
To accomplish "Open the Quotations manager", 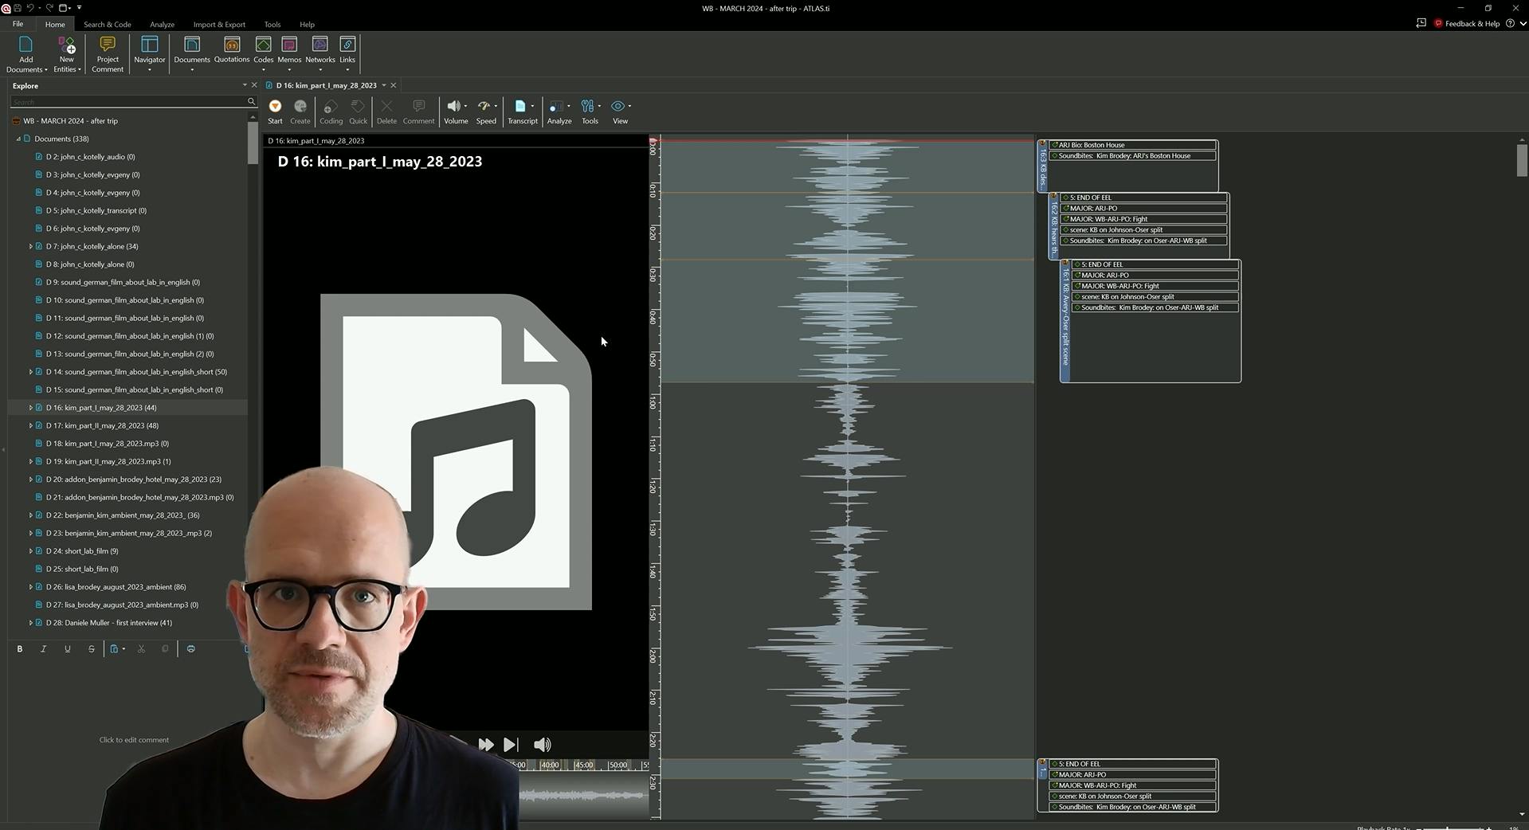I will [x=232, y=46].
